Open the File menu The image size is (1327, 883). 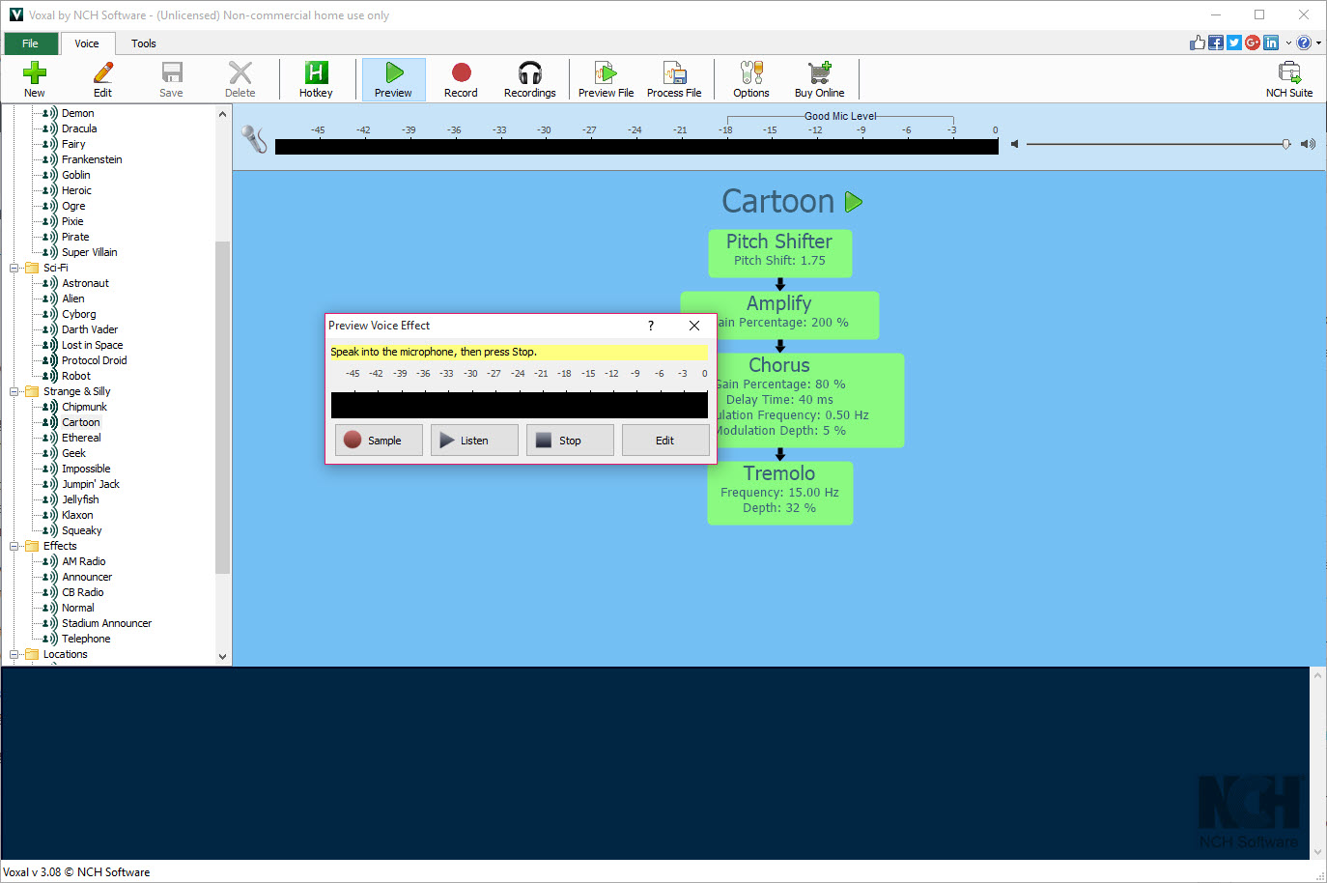tap(31, 43)
